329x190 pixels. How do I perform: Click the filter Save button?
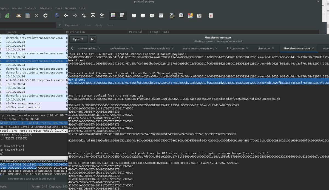coord(110,25)
